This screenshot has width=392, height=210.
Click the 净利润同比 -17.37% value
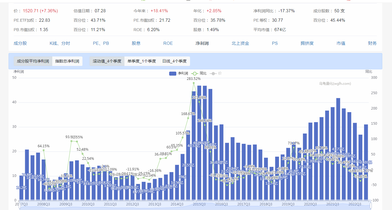(286, 11)
